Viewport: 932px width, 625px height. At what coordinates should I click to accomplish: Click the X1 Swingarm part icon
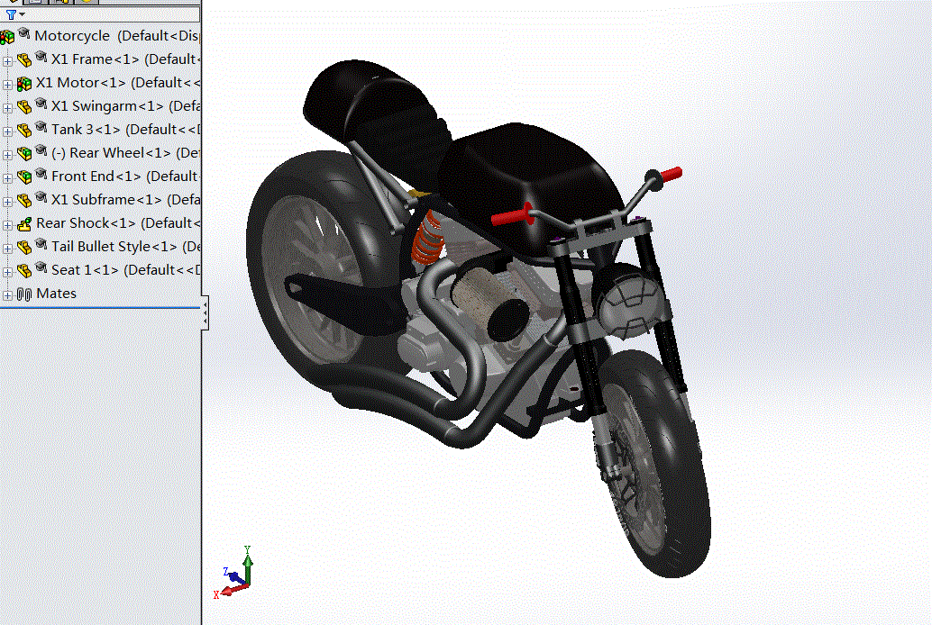click(x=23, y=107)
